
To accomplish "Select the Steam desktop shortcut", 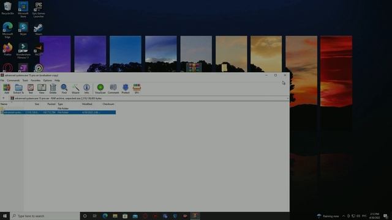I will coord(39,29).
